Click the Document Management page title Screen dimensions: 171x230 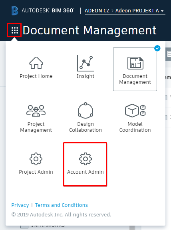click(89, 30)
